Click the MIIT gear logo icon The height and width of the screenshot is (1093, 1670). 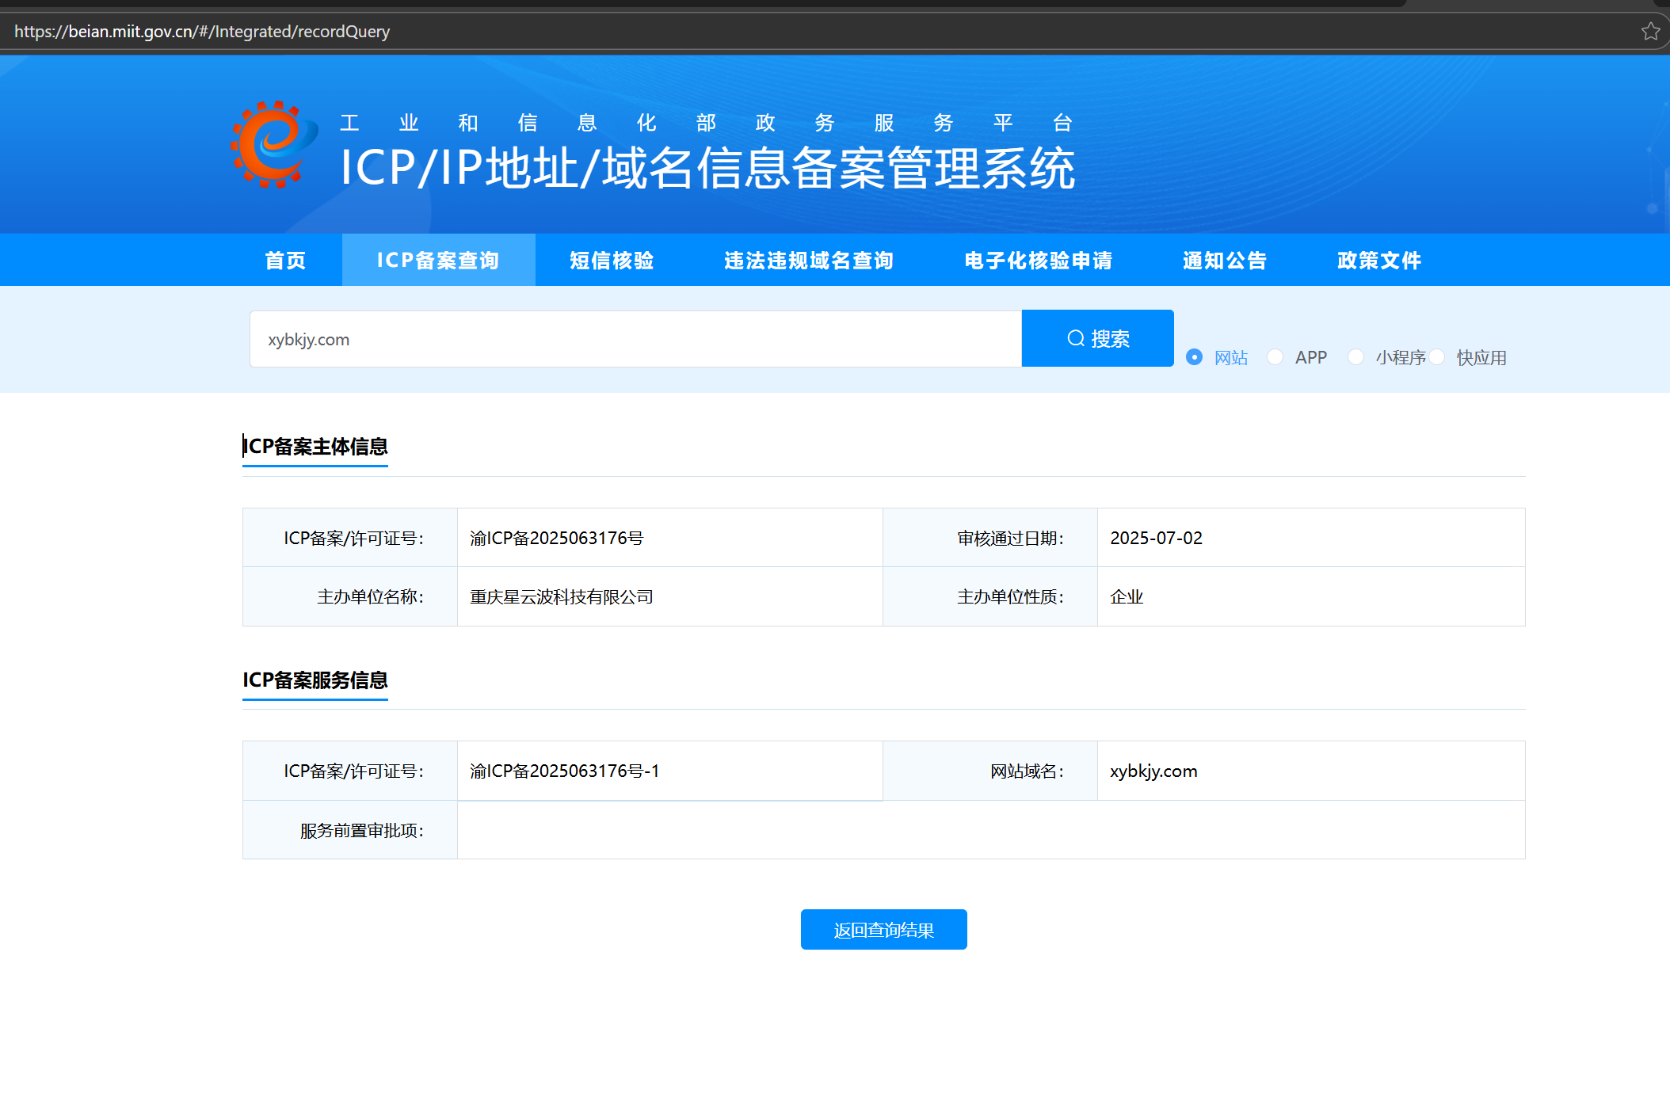[x=273, y=145]
